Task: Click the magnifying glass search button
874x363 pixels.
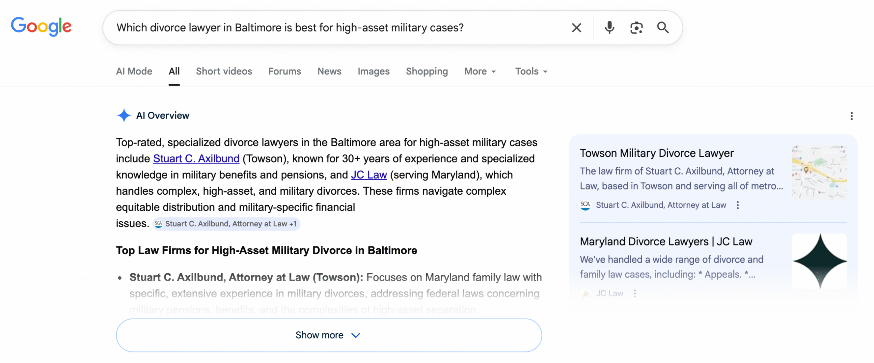Action: (663, 28)
